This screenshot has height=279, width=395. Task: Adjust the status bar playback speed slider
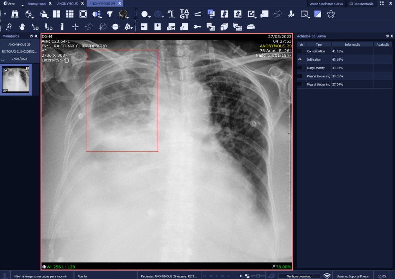click(258, 276)
